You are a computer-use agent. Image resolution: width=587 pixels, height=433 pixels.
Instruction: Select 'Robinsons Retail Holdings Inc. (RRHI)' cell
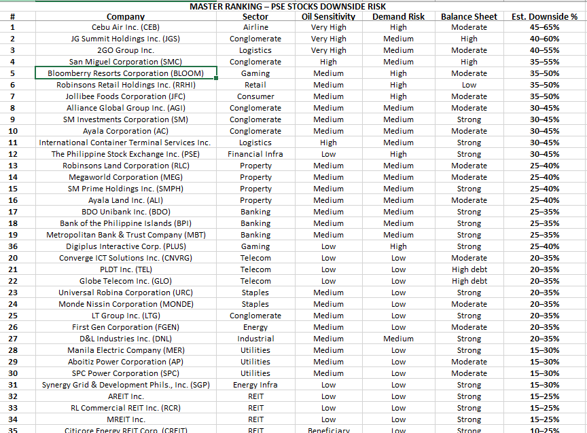[x=126, y=85]
